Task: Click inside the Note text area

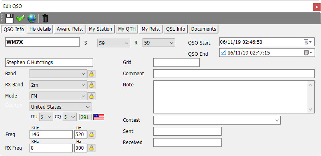Action: 231,97
